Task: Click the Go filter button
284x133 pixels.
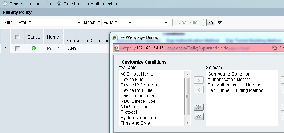Action: tap(210, 23)
